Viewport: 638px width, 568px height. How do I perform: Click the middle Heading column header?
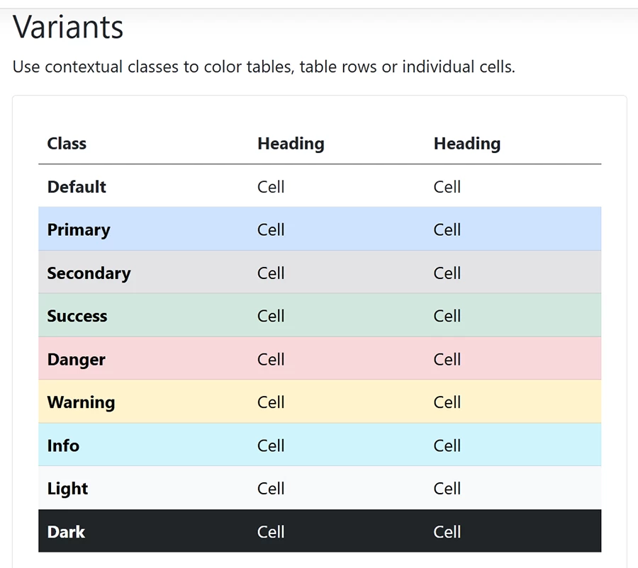[291, 144]
